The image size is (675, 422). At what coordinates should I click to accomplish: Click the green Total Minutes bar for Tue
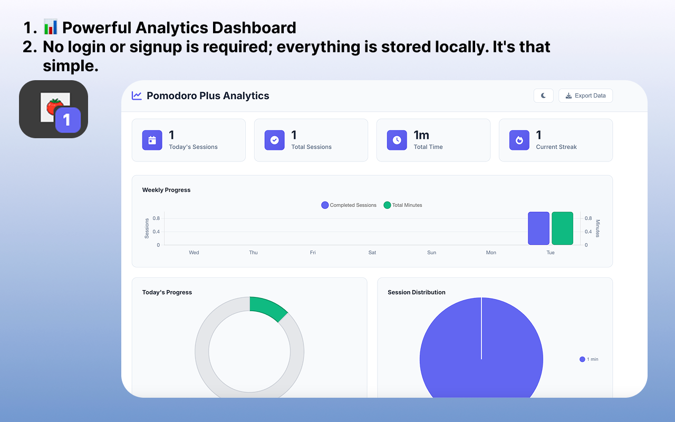coord(562,228)
